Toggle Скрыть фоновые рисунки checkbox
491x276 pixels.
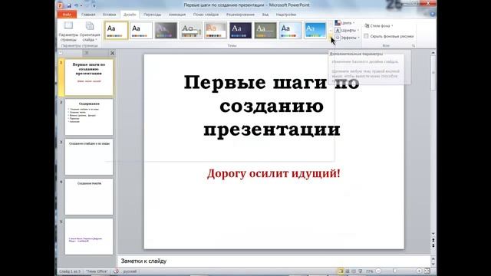pyautogui.click(x=366, y=36)
